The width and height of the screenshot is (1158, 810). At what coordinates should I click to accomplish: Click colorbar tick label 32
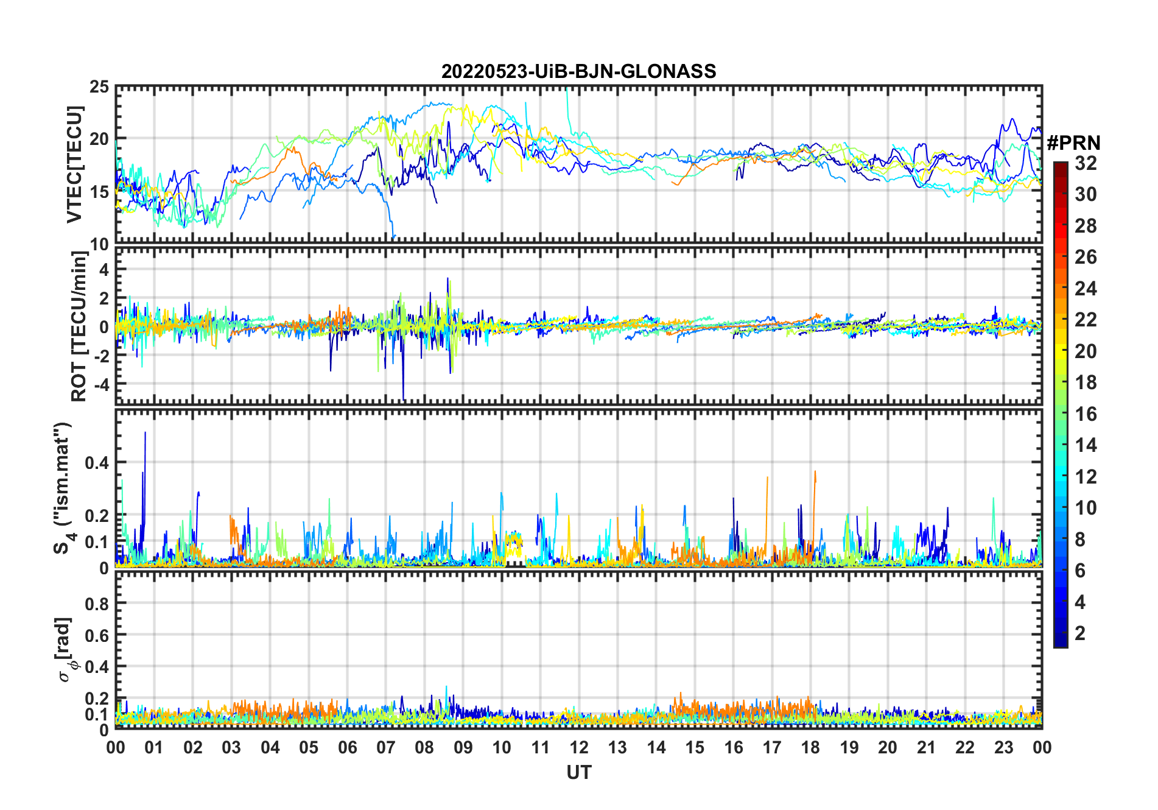[x=1086, y=163]
